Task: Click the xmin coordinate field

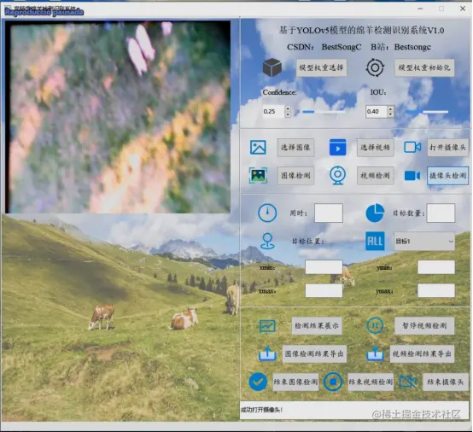Action: click(x=324, y=267)
